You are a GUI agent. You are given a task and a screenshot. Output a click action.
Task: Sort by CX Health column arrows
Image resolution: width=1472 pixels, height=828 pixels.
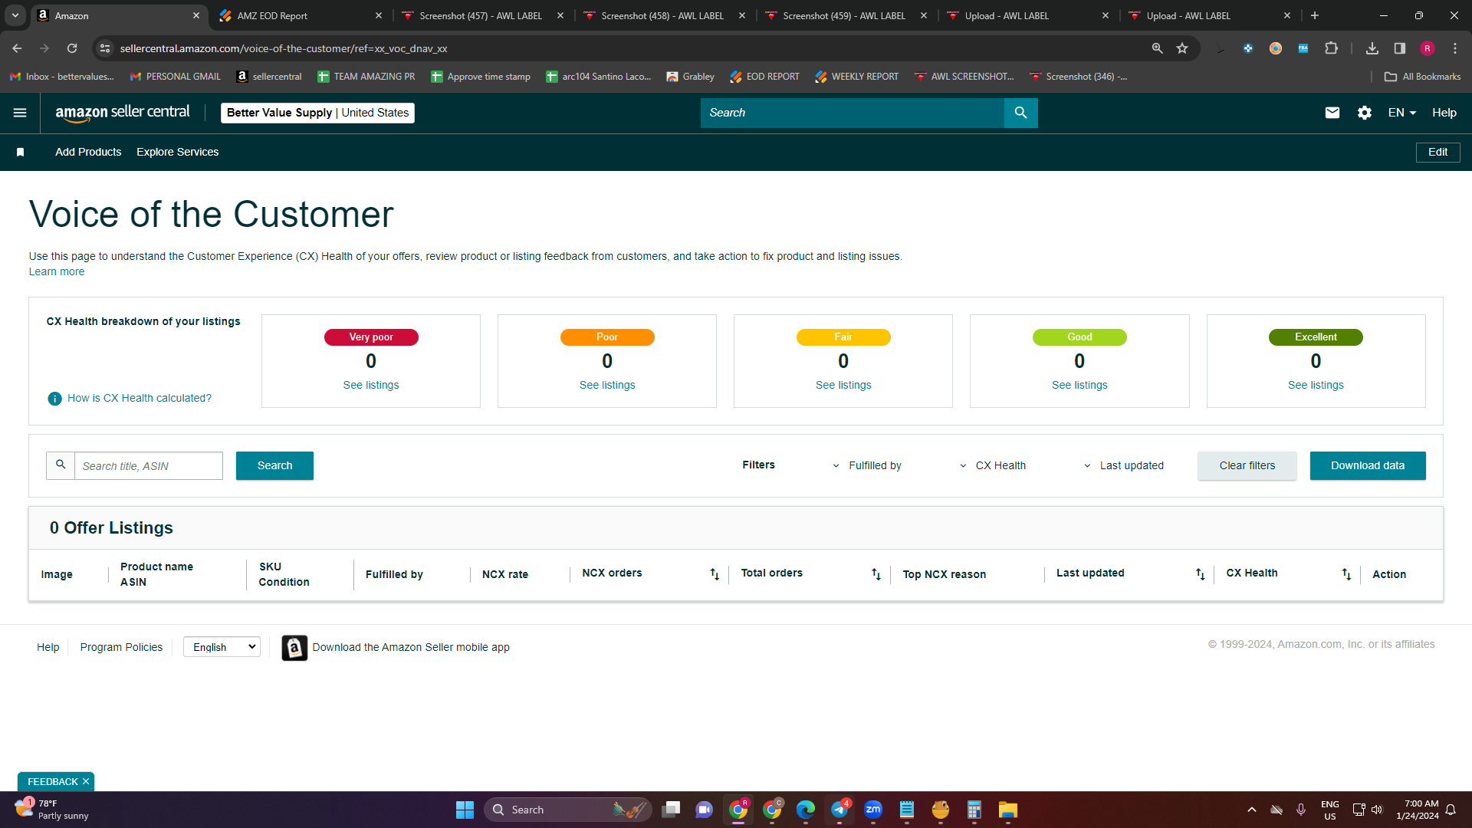(1346, 574)
